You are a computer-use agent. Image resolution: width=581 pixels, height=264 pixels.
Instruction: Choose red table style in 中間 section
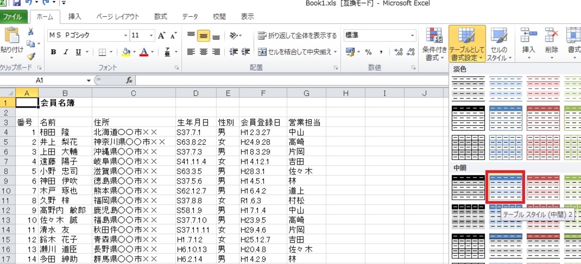543,187
